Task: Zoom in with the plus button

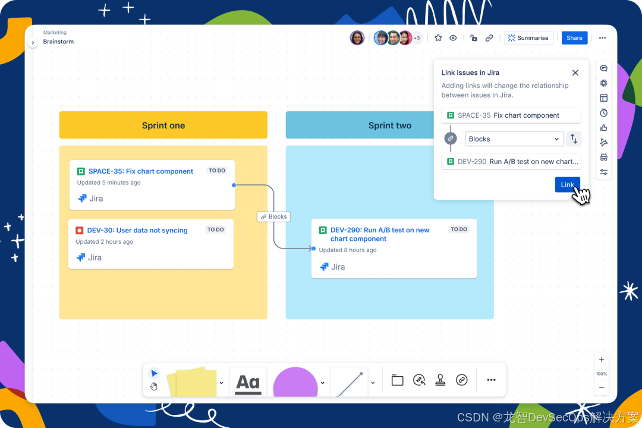Action: 602,360
